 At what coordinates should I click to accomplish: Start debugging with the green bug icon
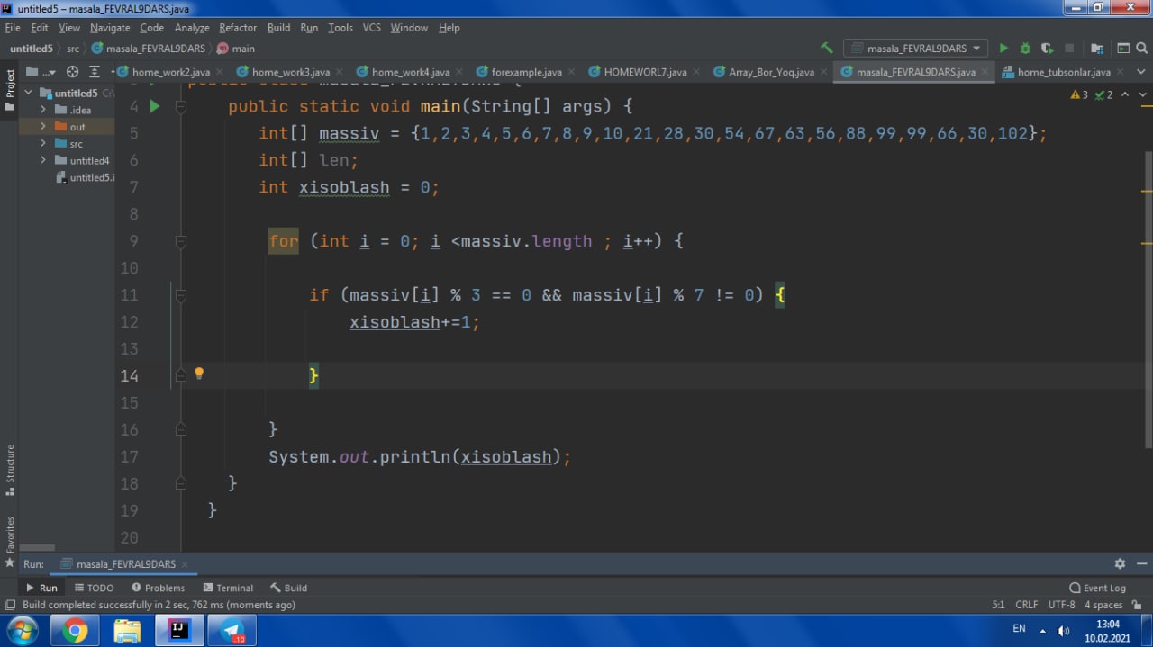(1025, 48)
